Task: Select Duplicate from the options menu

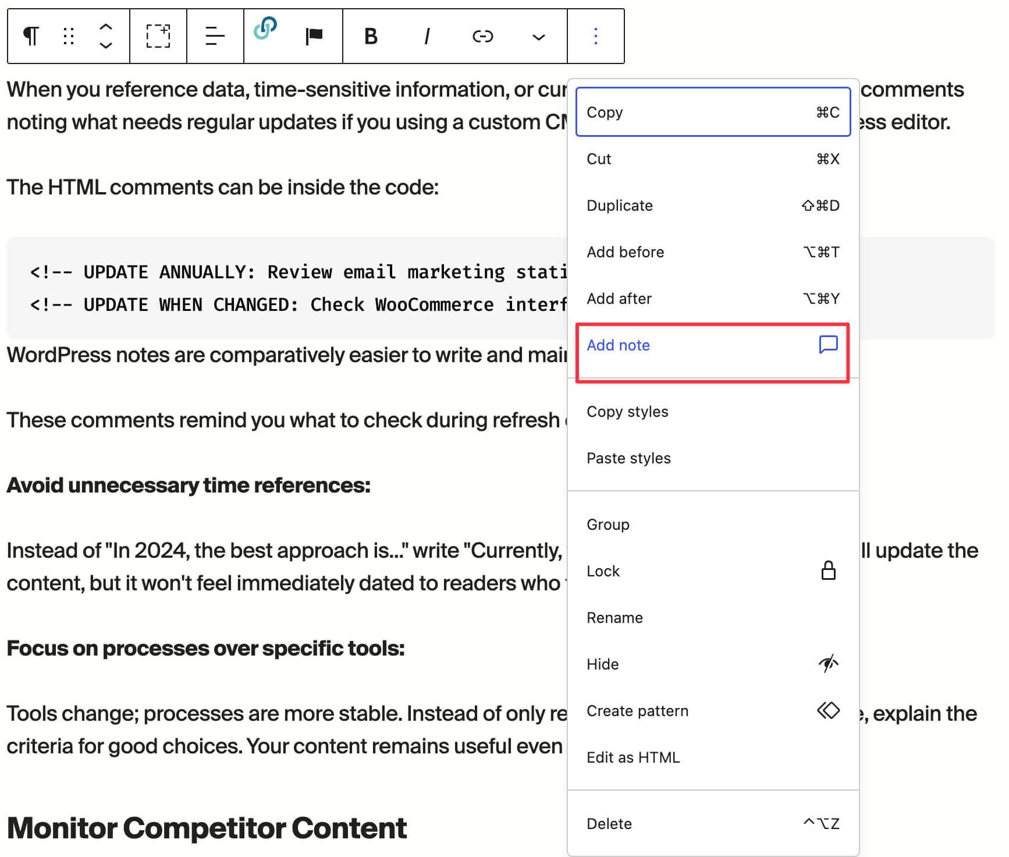Action: tap(619, 205)
